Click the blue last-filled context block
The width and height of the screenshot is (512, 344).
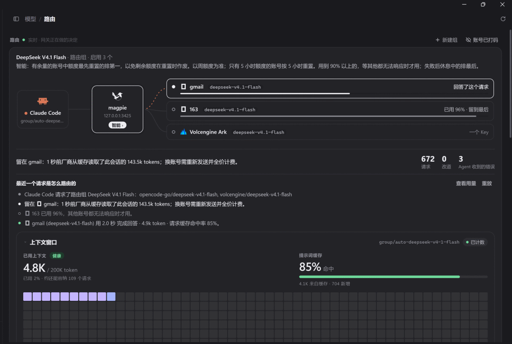(x=111, y=296)
